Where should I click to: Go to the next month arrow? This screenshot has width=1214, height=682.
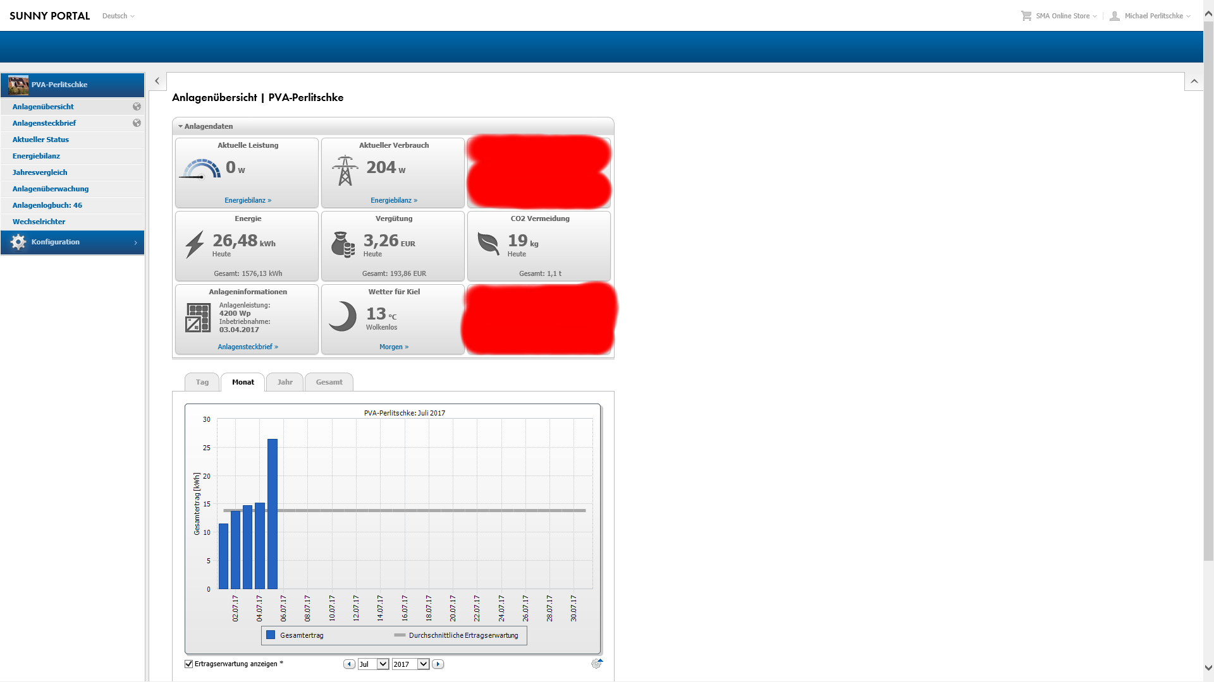[x=438, y=664]
